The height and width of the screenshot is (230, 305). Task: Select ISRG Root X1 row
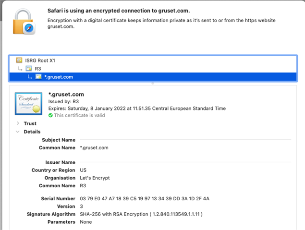tap(153, 61)
